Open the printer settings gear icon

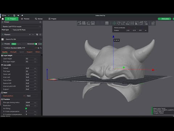40,22
